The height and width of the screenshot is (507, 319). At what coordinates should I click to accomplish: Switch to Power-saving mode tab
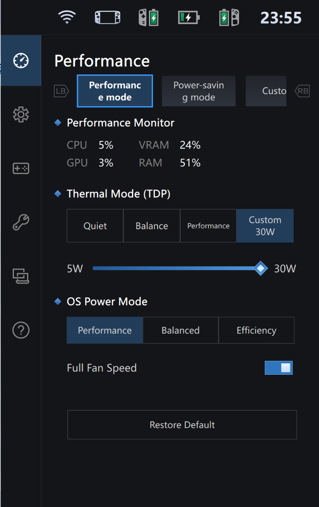[198, 91]
